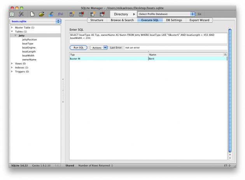Click the SQL/results splitter grip
This screenshot has width=245, height=180.
[148, 51]
